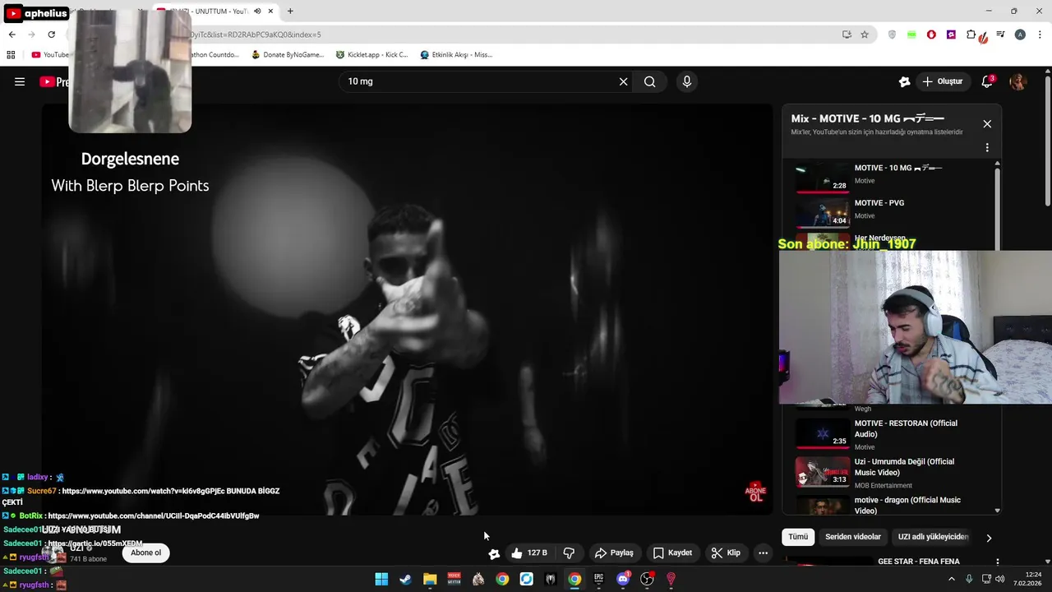The height and width of the screenshot is (592, 1052).
Task: Open the Kicklet.app bookmark
Action: 371,55
